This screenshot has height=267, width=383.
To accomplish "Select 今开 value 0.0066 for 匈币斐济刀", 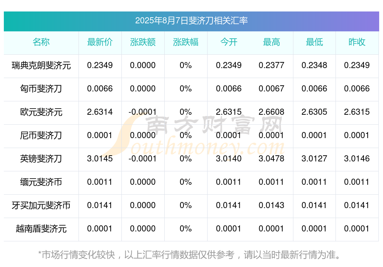I will pos(229,89).
